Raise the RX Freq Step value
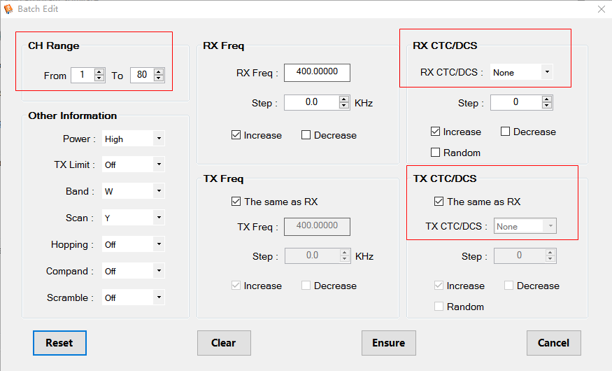Viewport: 612px width, 371px height. click(344, 99)
